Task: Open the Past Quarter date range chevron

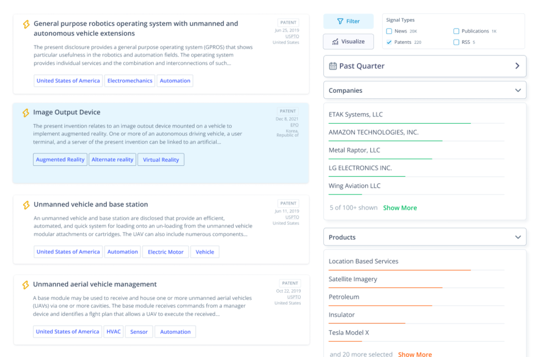Action: coord(518,66)
